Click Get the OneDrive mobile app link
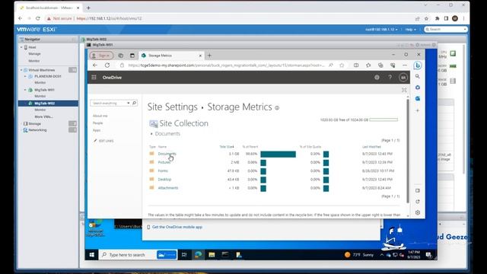This screenshot has height=274, width=487. coord(177,227)
